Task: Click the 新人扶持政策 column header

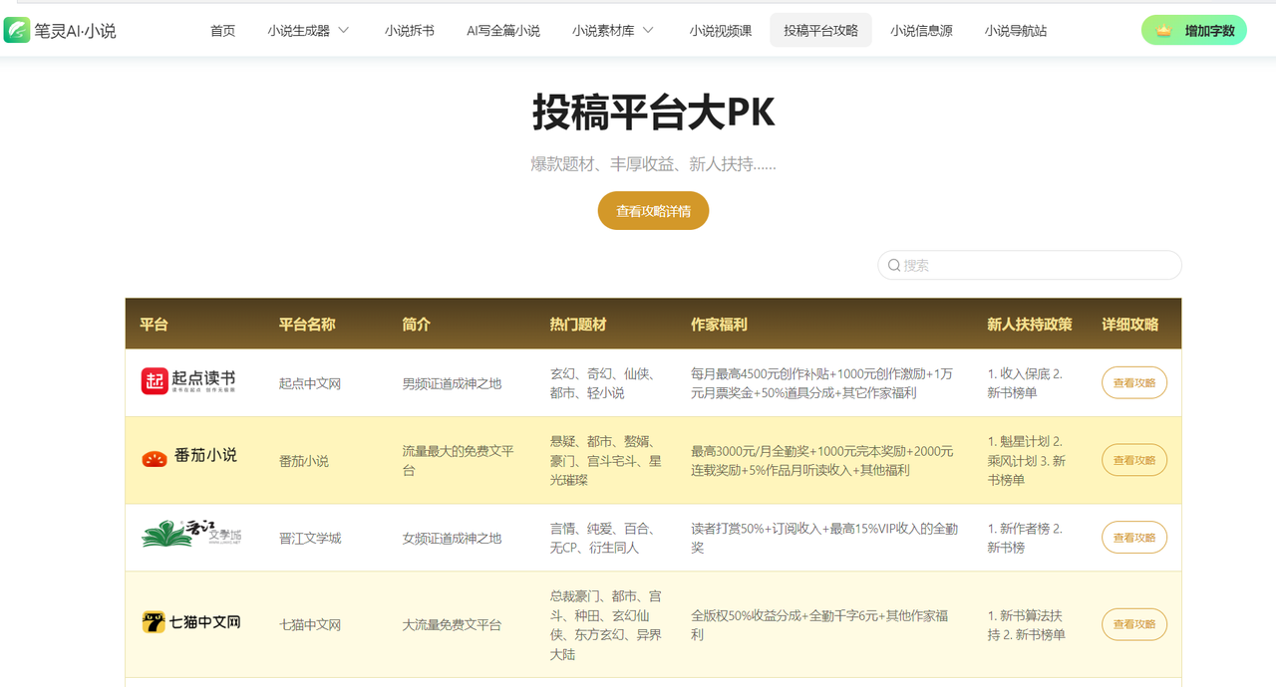Action: click(1030, 325)
